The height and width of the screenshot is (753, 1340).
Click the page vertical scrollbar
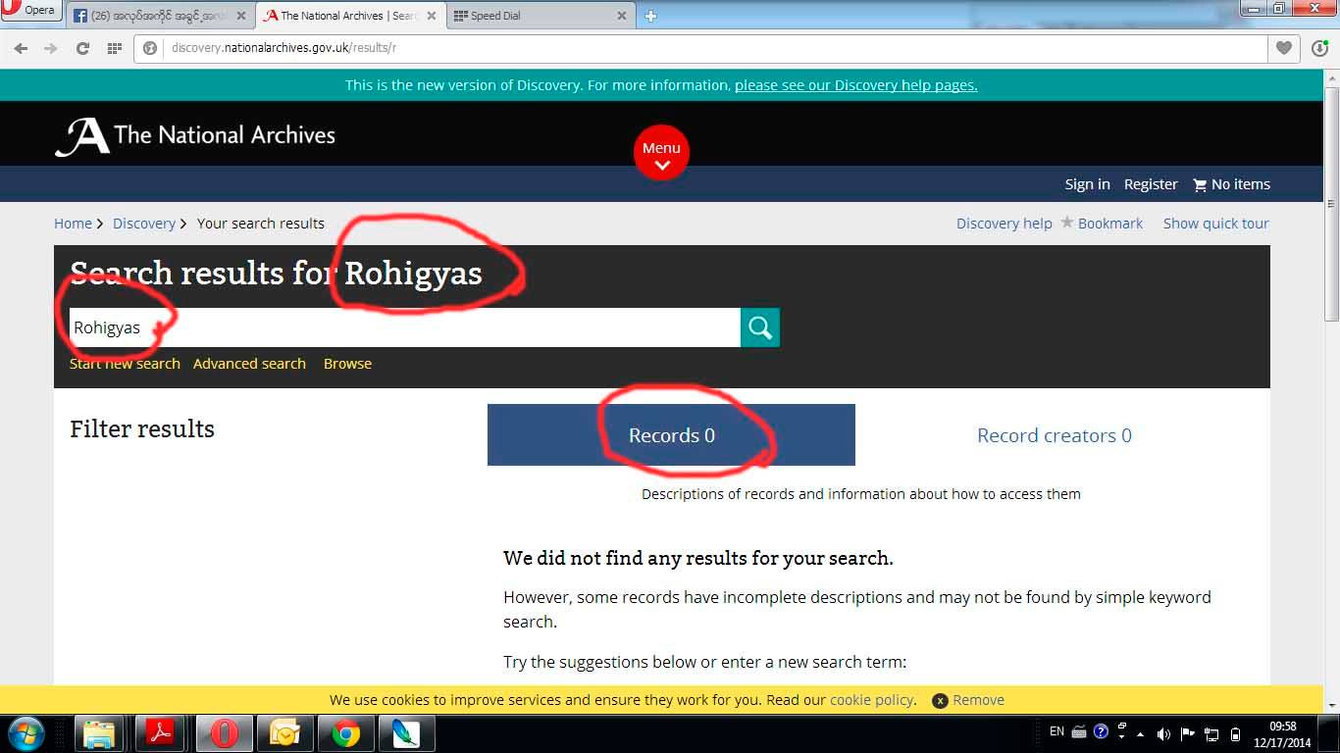tap(1331, 205)
